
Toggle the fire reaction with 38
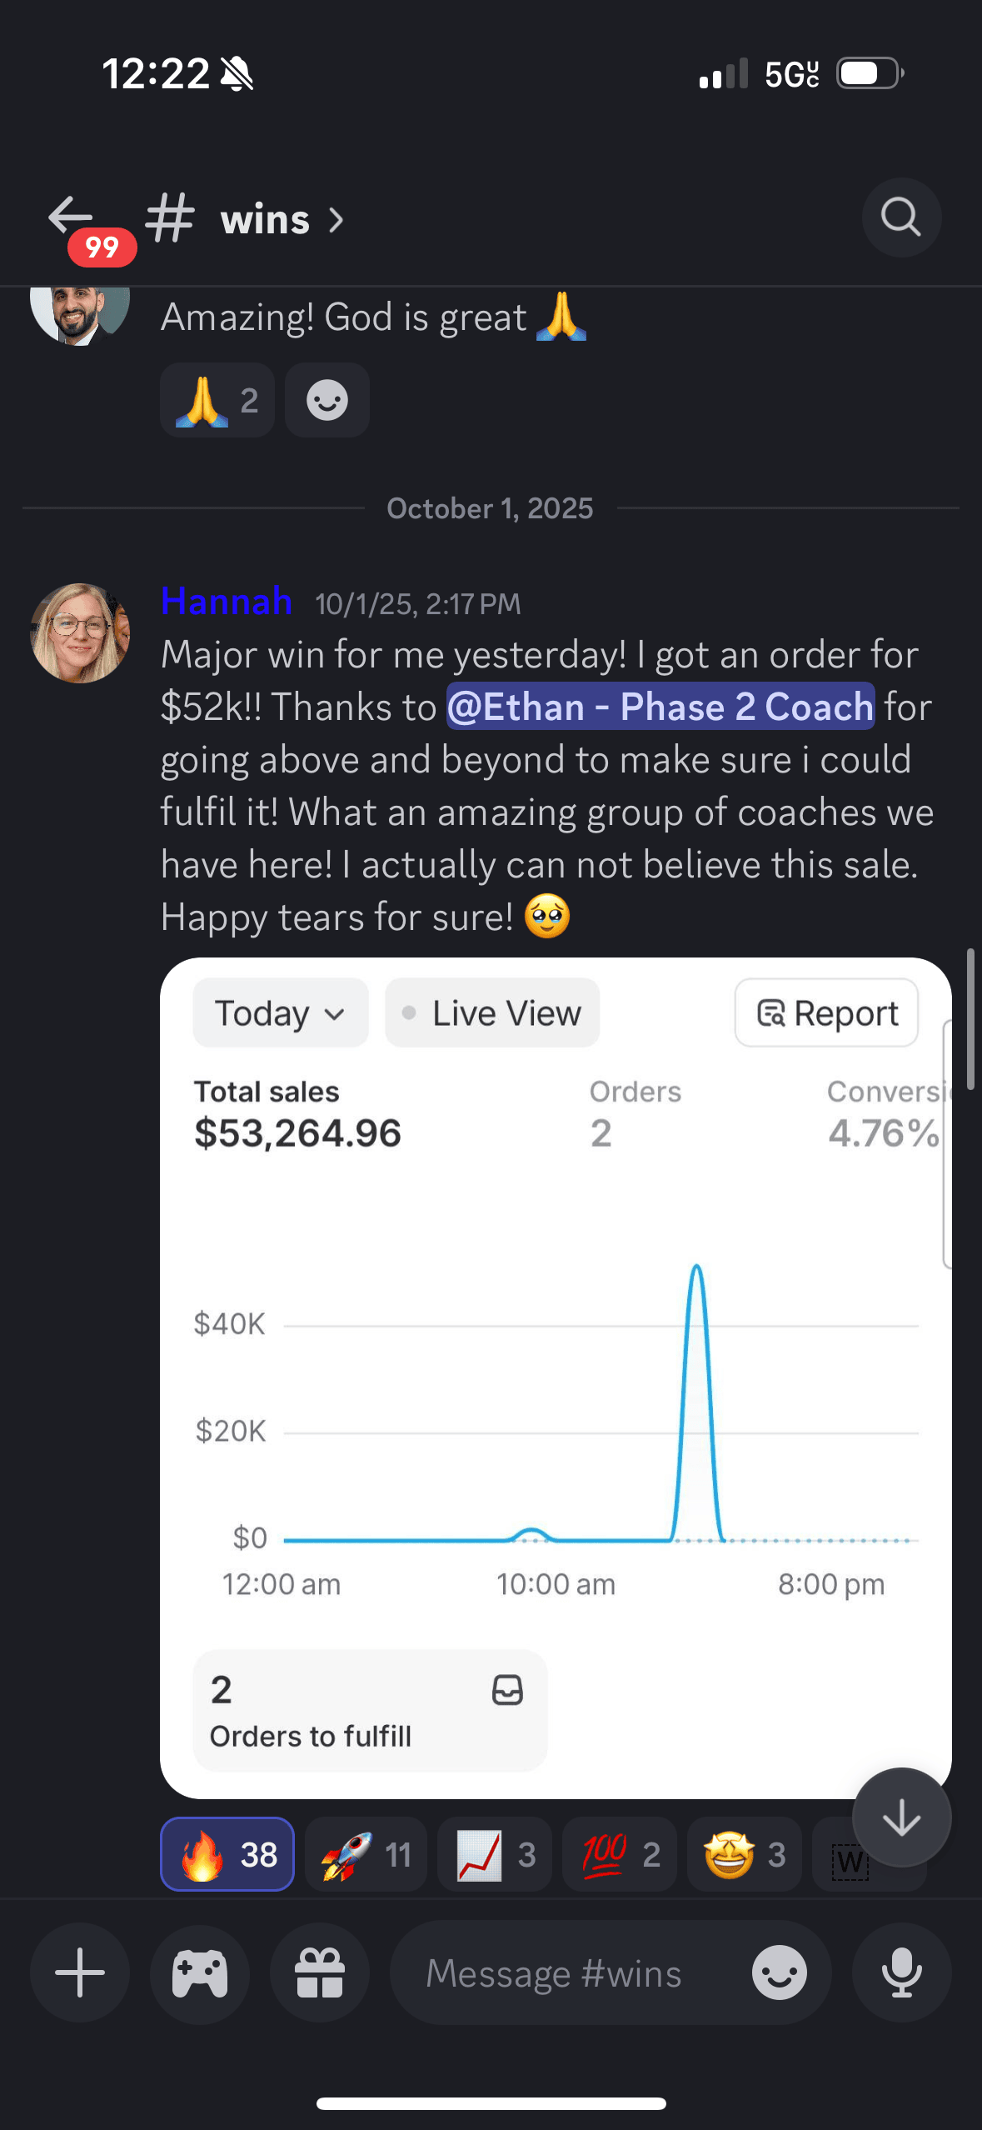click(x=227, y=1854)
